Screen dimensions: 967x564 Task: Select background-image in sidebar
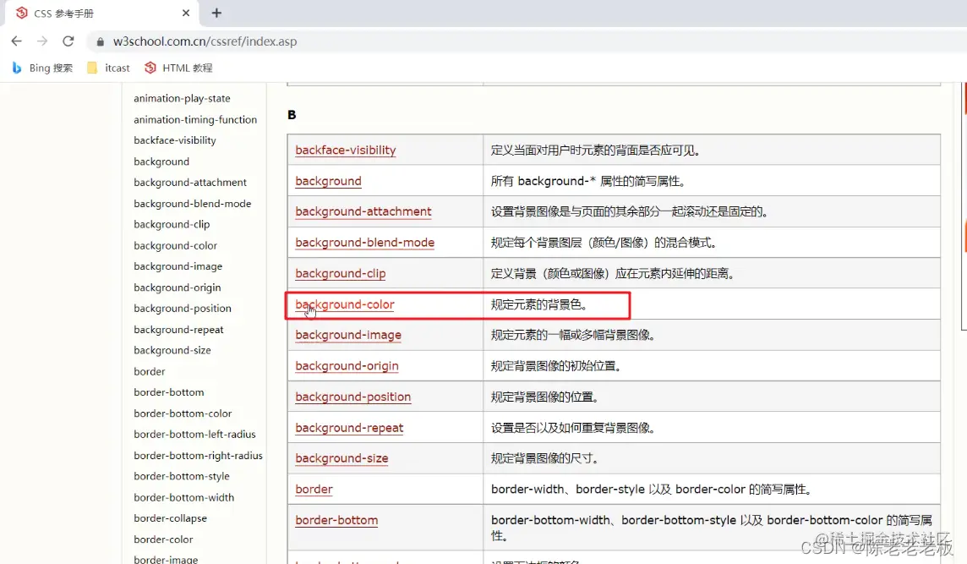tap(178, 266)
